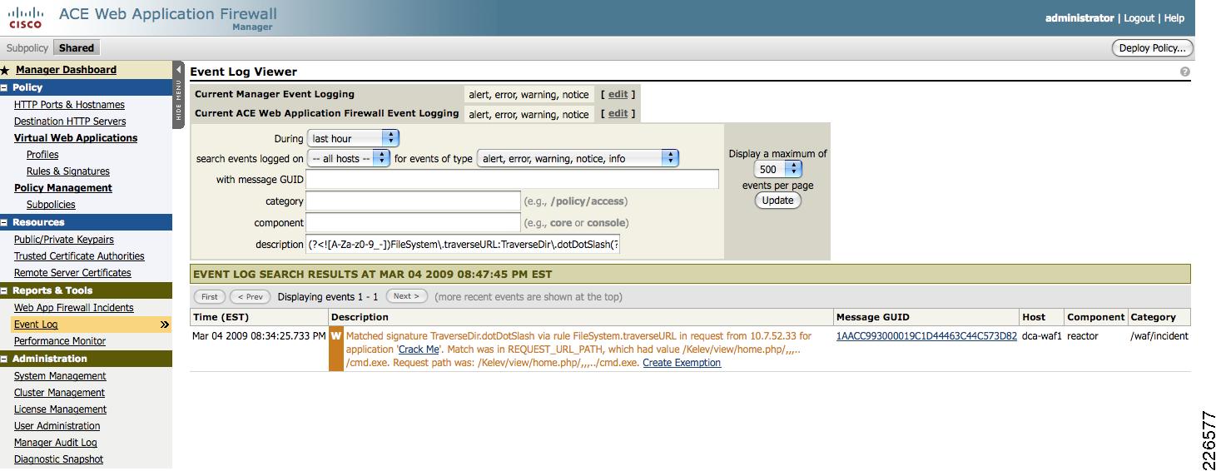Collapse the Administration section
The image size is (1216, 471).
(4, 359)
